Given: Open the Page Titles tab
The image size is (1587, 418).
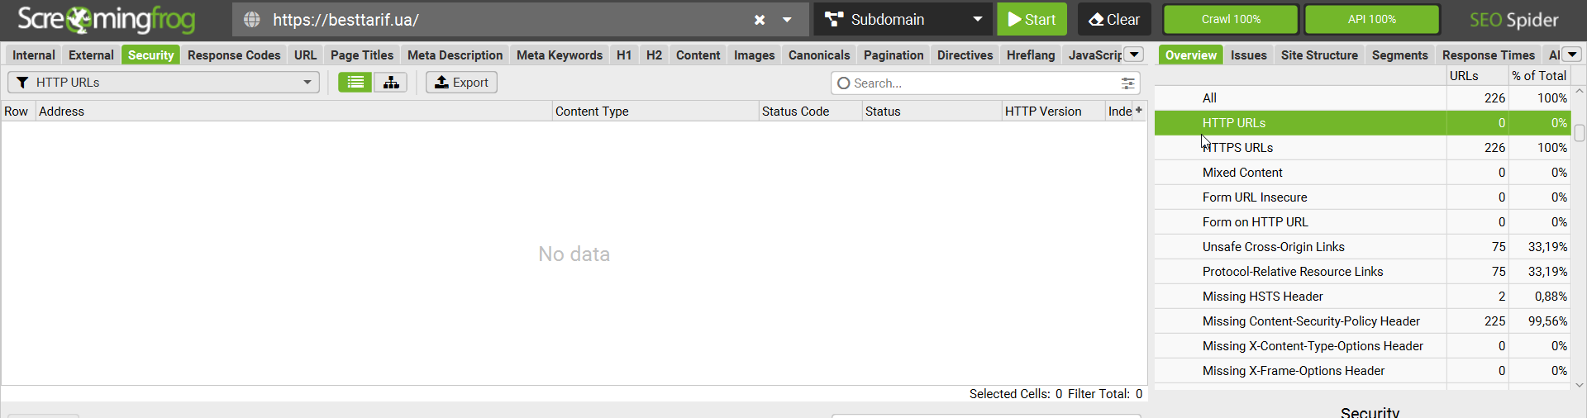Looking at the screenshot, I should pos(362,55).
